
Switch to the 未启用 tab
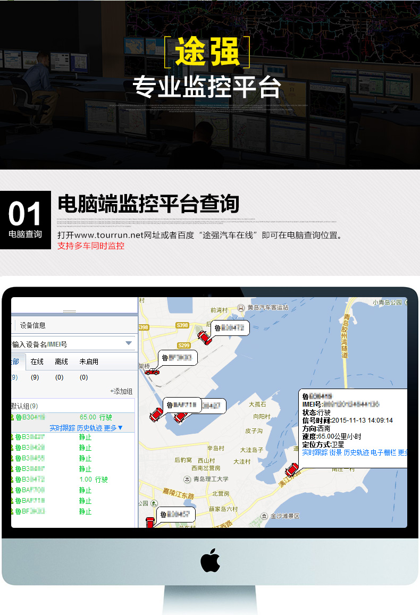pyautogui.click(x=89, y=361)
